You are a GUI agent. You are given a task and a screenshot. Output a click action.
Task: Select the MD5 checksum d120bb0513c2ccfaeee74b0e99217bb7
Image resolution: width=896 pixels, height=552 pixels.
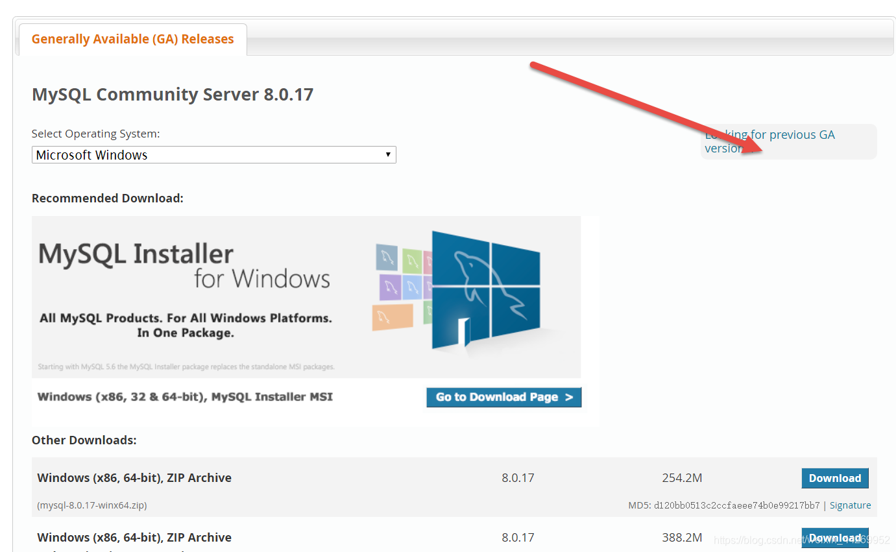point(736,505)
